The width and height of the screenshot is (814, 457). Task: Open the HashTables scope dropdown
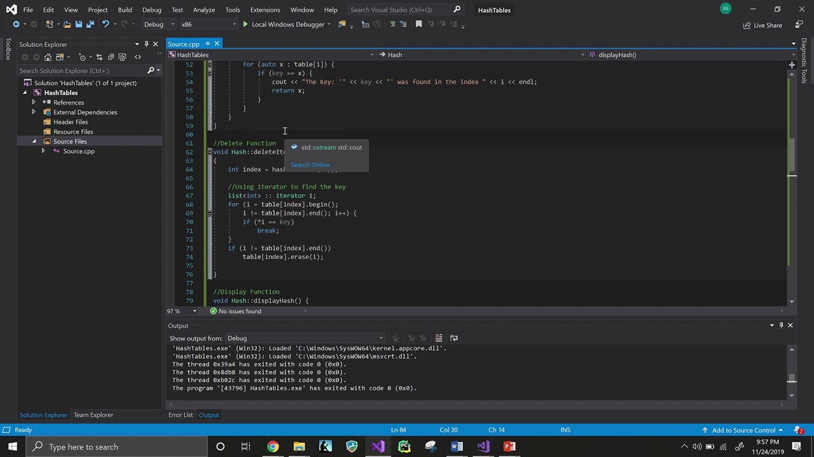click(x=272, y=55)
